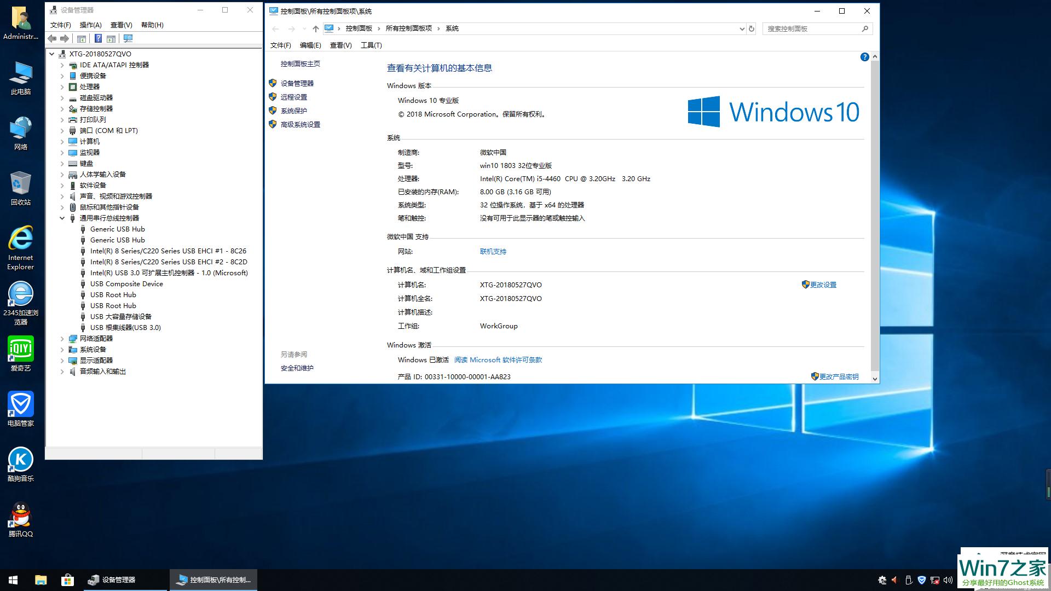This screenshot has width=1051, height=591.
Task: Select Intel(R) USB 3.0 可扩展主机控制器 entry
Action: pos(169,273)
